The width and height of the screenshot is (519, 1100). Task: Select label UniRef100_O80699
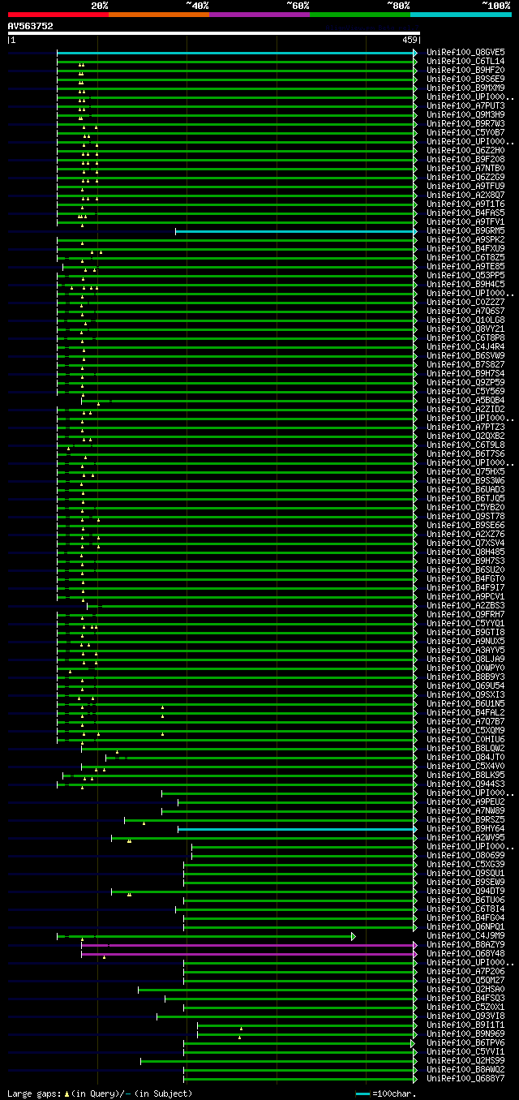click(x=465, y=855)
